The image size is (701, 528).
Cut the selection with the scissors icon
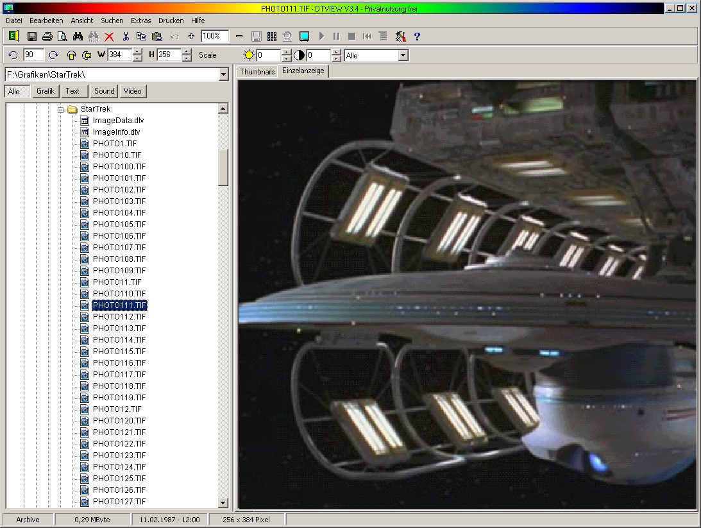pyautogui.click(x=126, y=37)
